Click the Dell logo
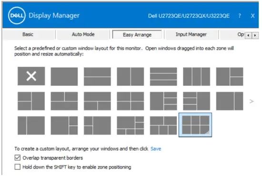Screen dimensions: 262x179 (x=17, y=16)
